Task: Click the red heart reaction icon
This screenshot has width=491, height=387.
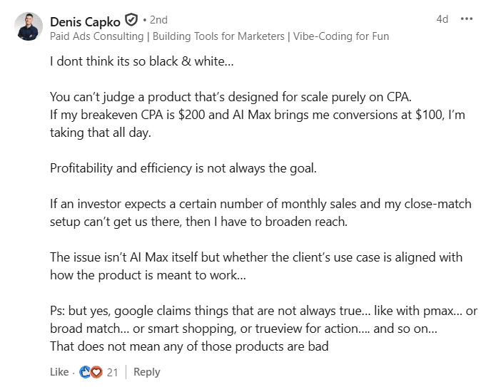Action: pos(96,372)
